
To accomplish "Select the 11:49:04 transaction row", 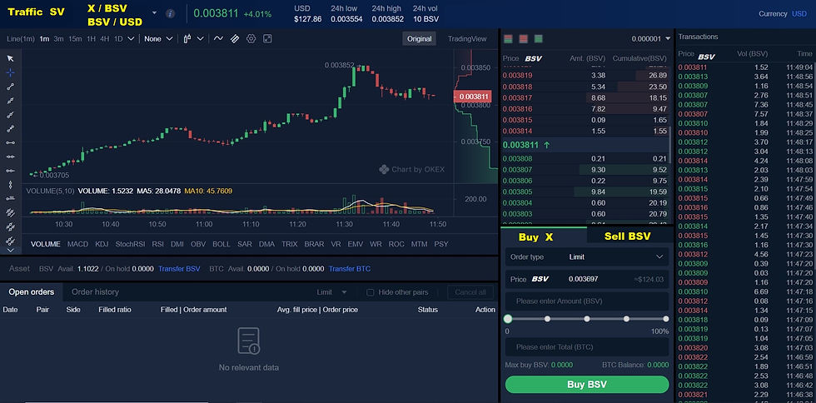I will 745,67.
